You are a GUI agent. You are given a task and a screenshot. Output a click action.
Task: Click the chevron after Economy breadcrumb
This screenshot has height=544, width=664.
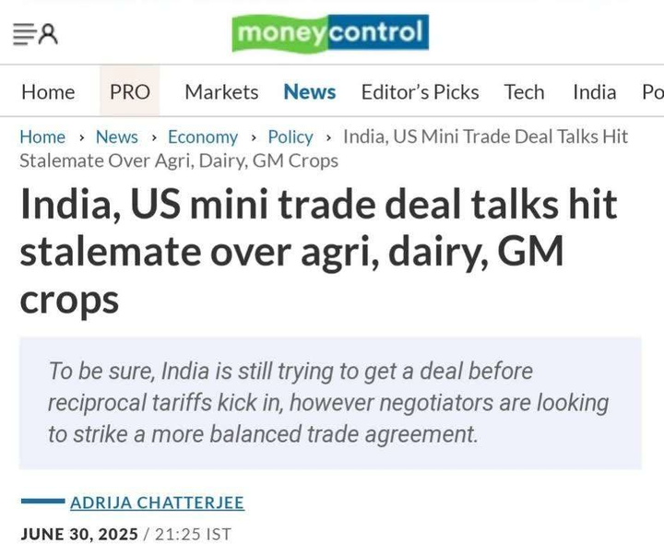[x=254, y=137]
